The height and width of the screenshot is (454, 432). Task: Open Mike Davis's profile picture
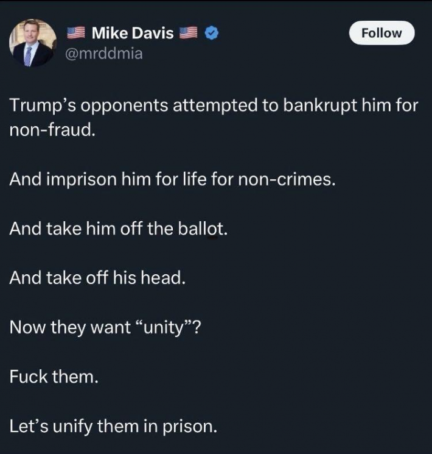point(32,43)
